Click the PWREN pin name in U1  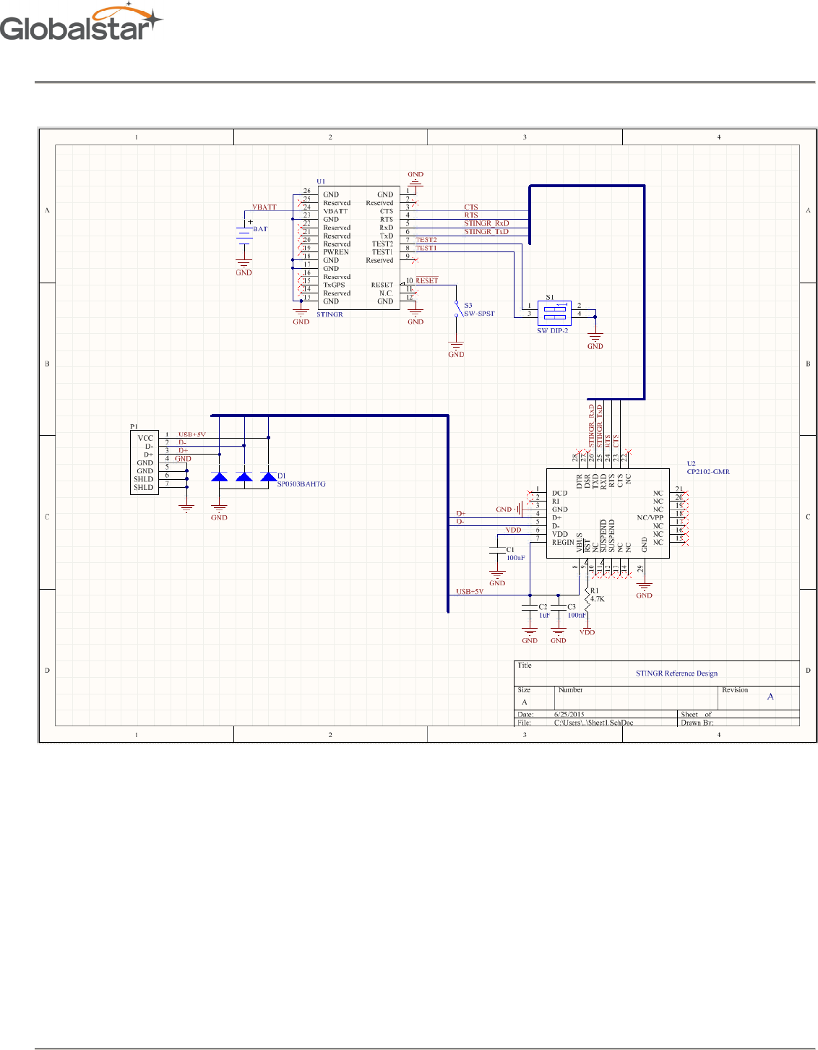pyautogui.click(x=336, y=252)
